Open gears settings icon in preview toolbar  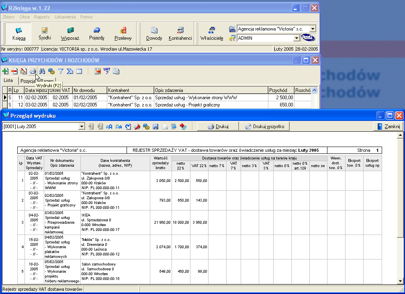coord(146,127)
